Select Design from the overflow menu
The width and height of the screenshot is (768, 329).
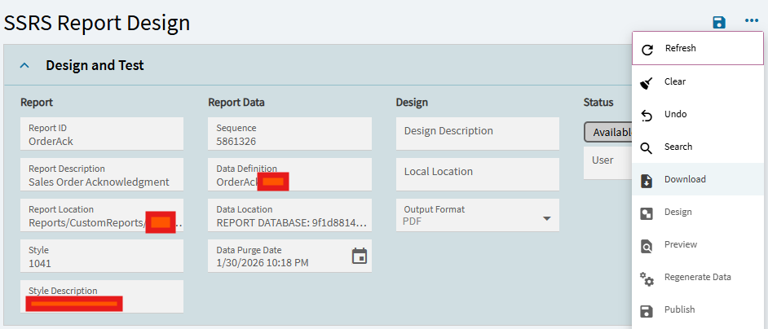pyautogui.click(x=678, y=212)
